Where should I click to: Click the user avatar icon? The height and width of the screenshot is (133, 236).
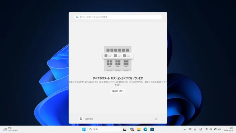click(81, 119)
